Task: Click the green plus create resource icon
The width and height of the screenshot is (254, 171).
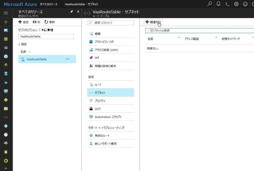Action: (6, 22)
